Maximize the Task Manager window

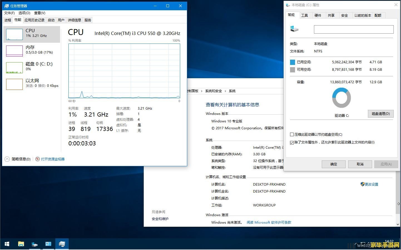pyautogui.click(x=168, y=6)
